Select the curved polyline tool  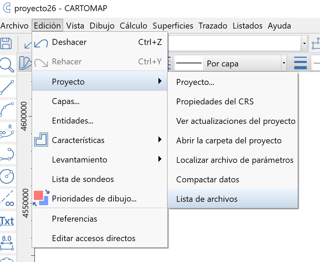point(7,109)
